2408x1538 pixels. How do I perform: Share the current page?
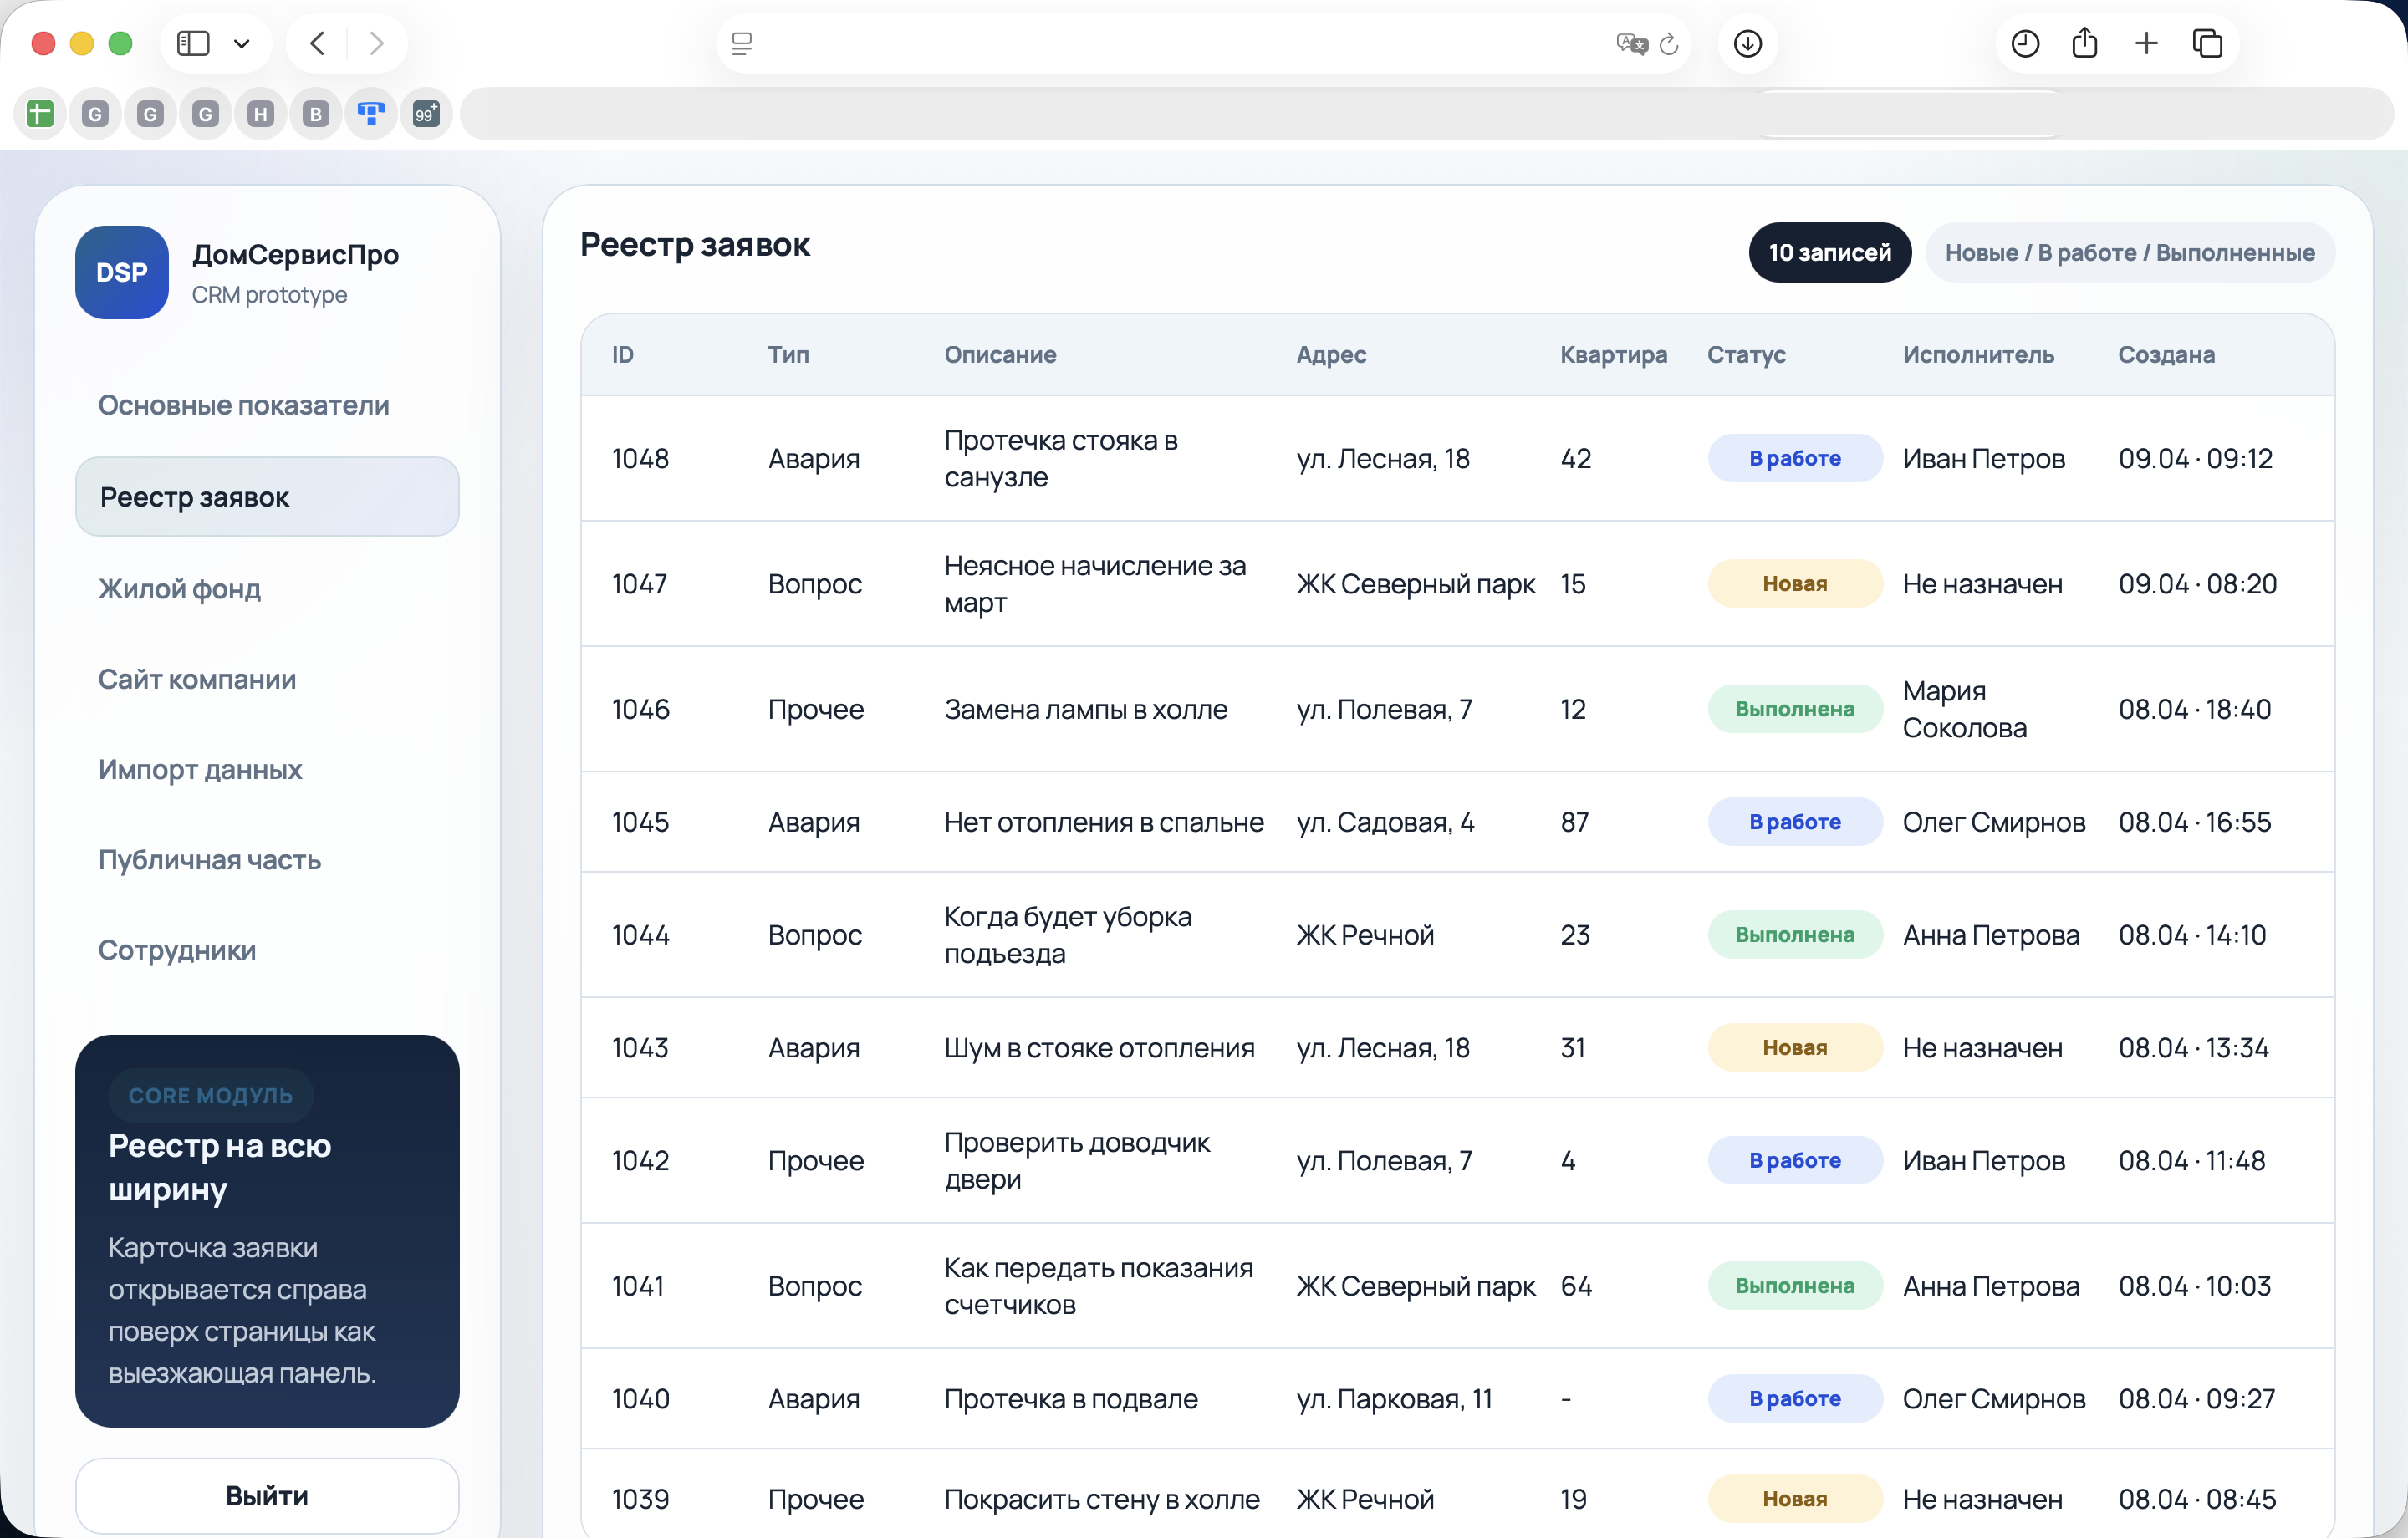[2085, 42]
